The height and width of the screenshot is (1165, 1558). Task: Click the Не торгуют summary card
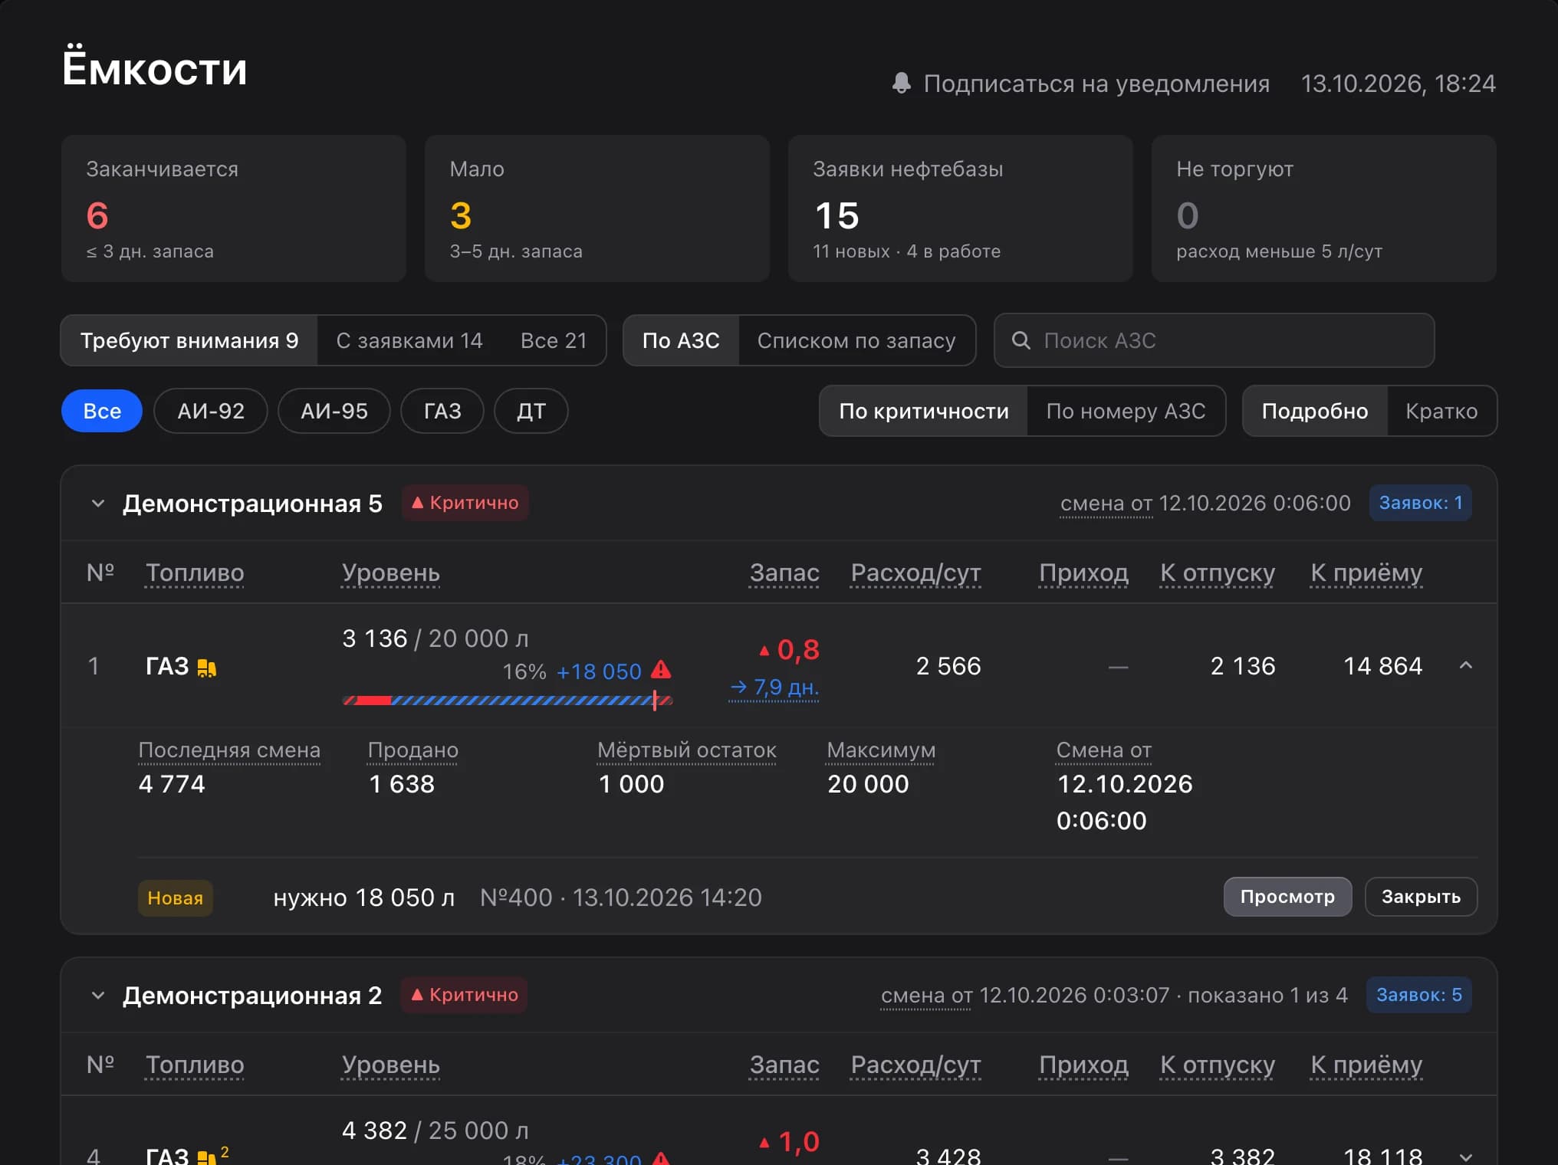tap(1323, 208)
